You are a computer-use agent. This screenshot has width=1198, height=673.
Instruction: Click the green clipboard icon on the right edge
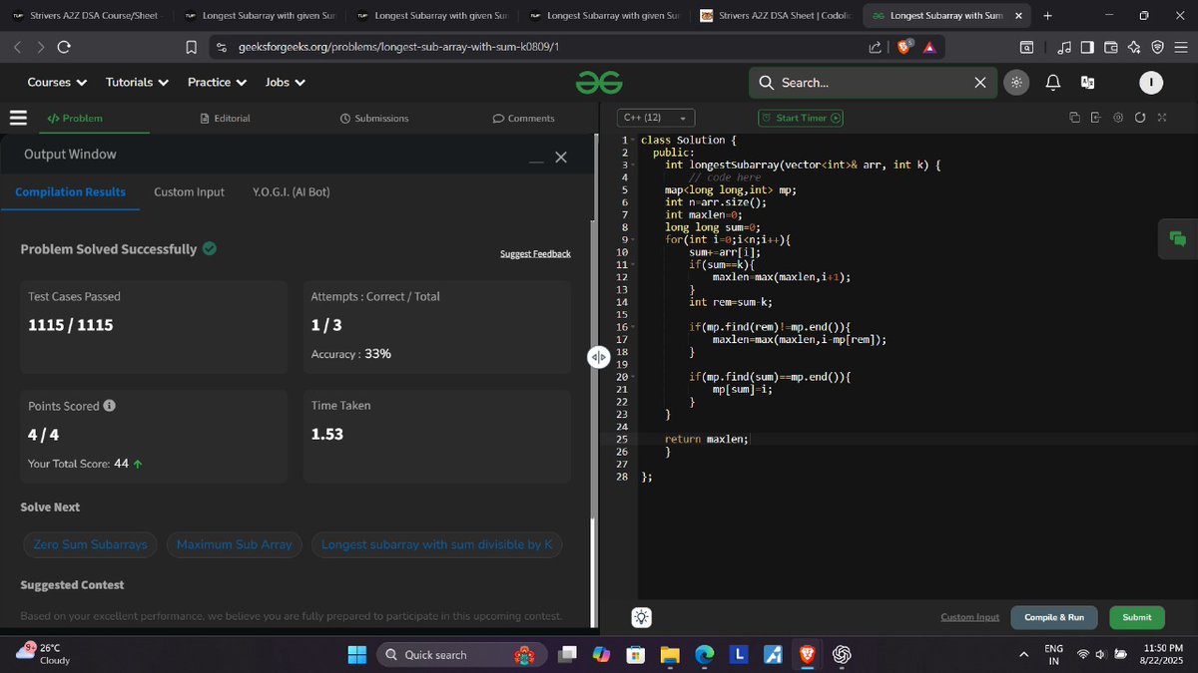pyautogui.click(x=1178, y=239)
